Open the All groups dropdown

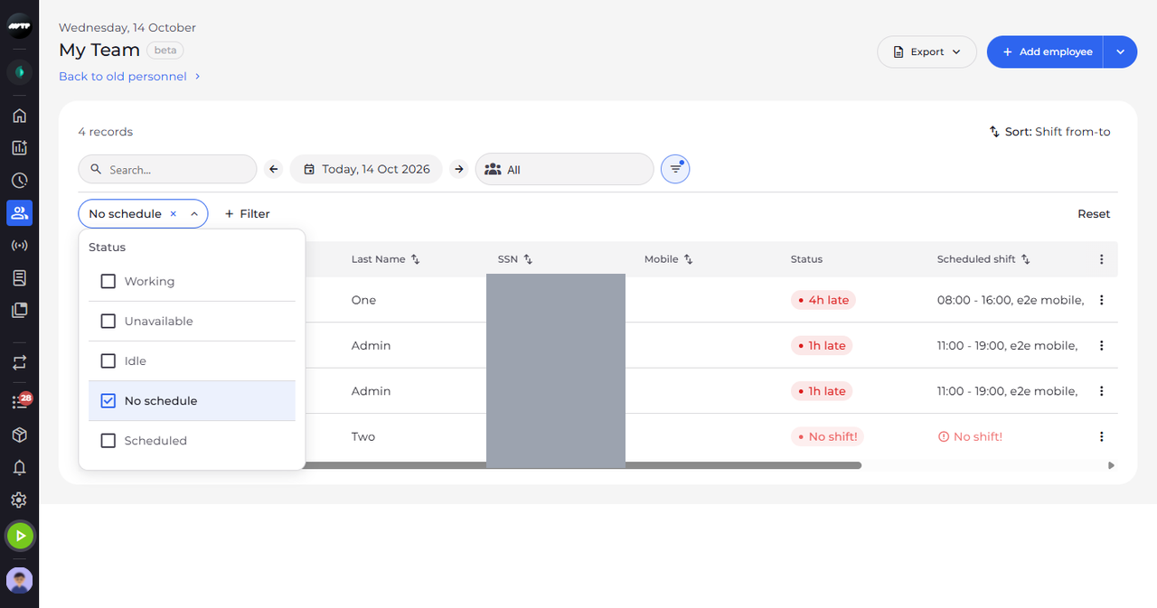[x=564, y=169]
